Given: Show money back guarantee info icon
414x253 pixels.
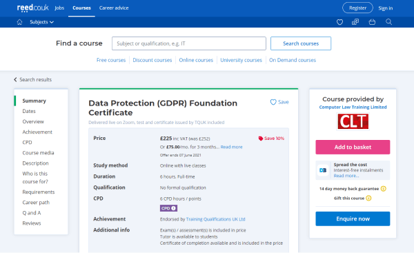Looking at the screenshot, I should coord(384,189).
